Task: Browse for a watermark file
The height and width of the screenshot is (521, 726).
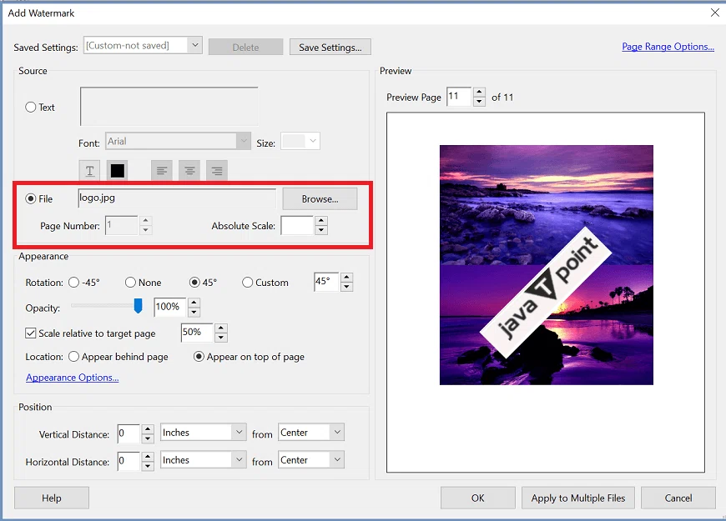Action: point(320,199)
